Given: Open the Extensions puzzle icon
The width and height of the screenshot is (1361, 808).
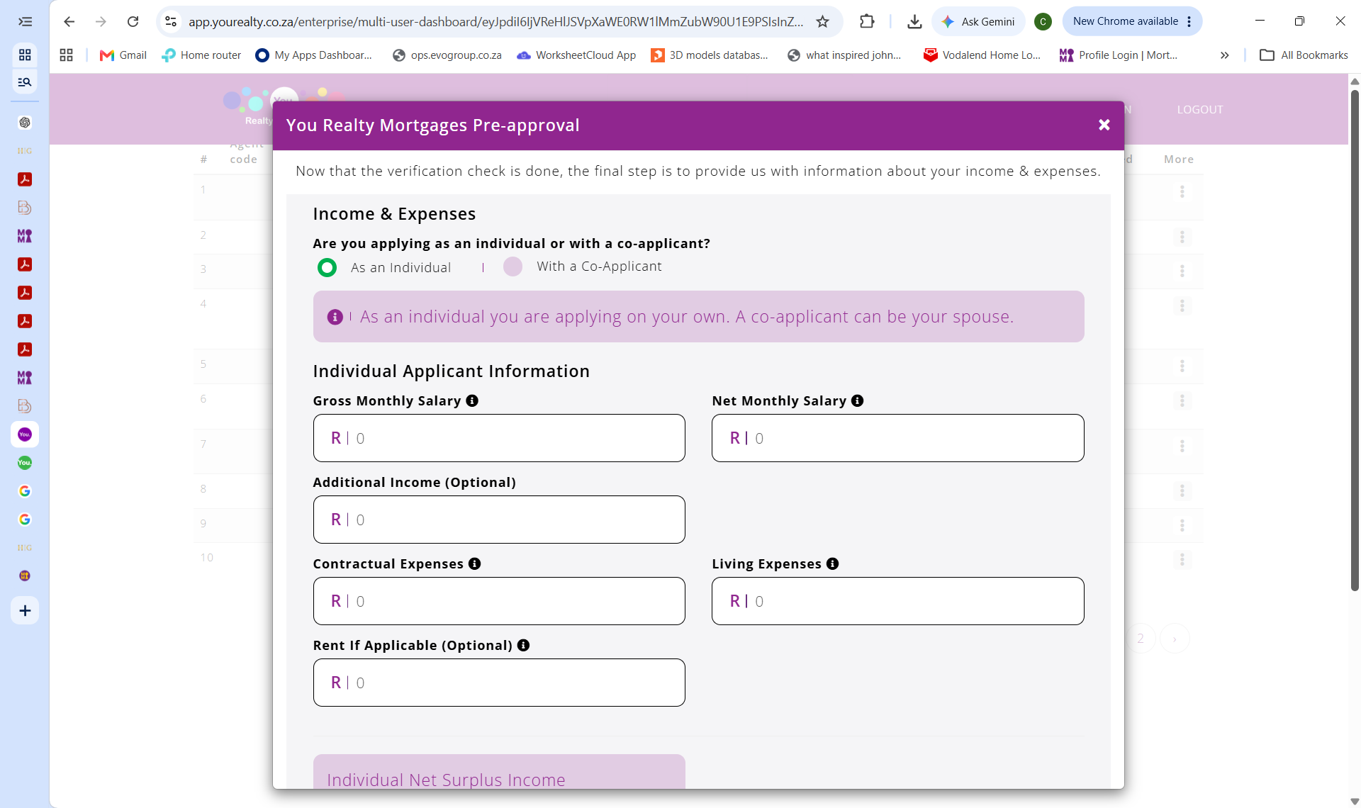Looking at the screenshot, I should pos(866,22).
